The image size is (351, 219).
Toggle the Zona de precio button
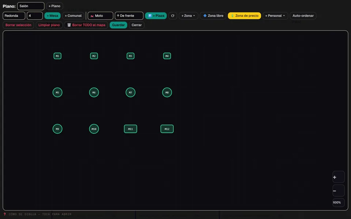(245, 16)
